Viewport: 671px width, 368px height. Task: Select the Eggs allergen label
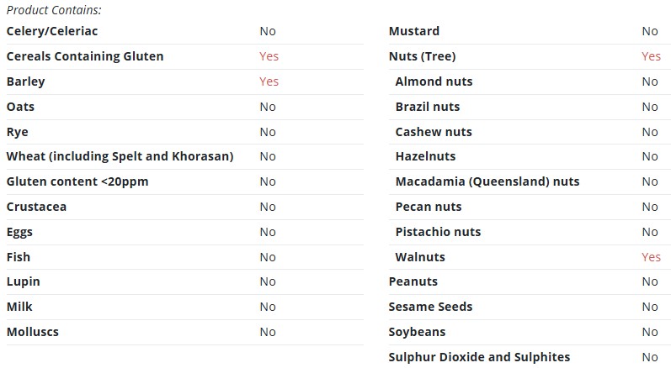pyautogui.click(x=19, y=232)
